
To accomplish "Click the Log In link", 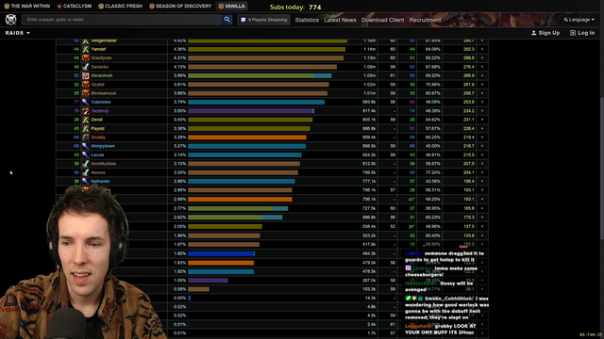I will pyautogui.click(x=582, y=33).
